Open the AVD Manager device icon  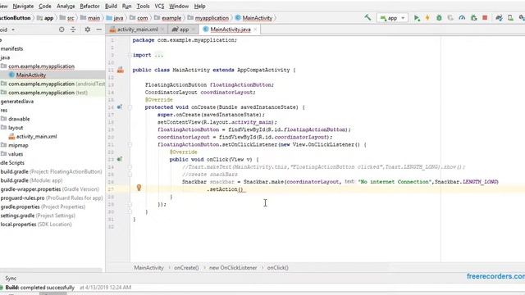click(510, 18)
